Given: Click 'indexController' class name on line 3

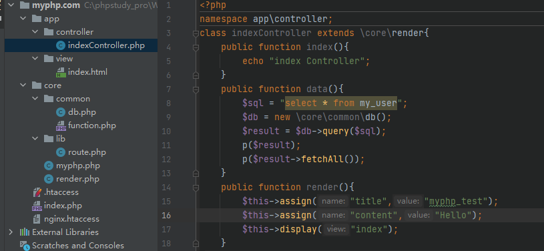Looking at the screenshot, I should pos(272,33).
